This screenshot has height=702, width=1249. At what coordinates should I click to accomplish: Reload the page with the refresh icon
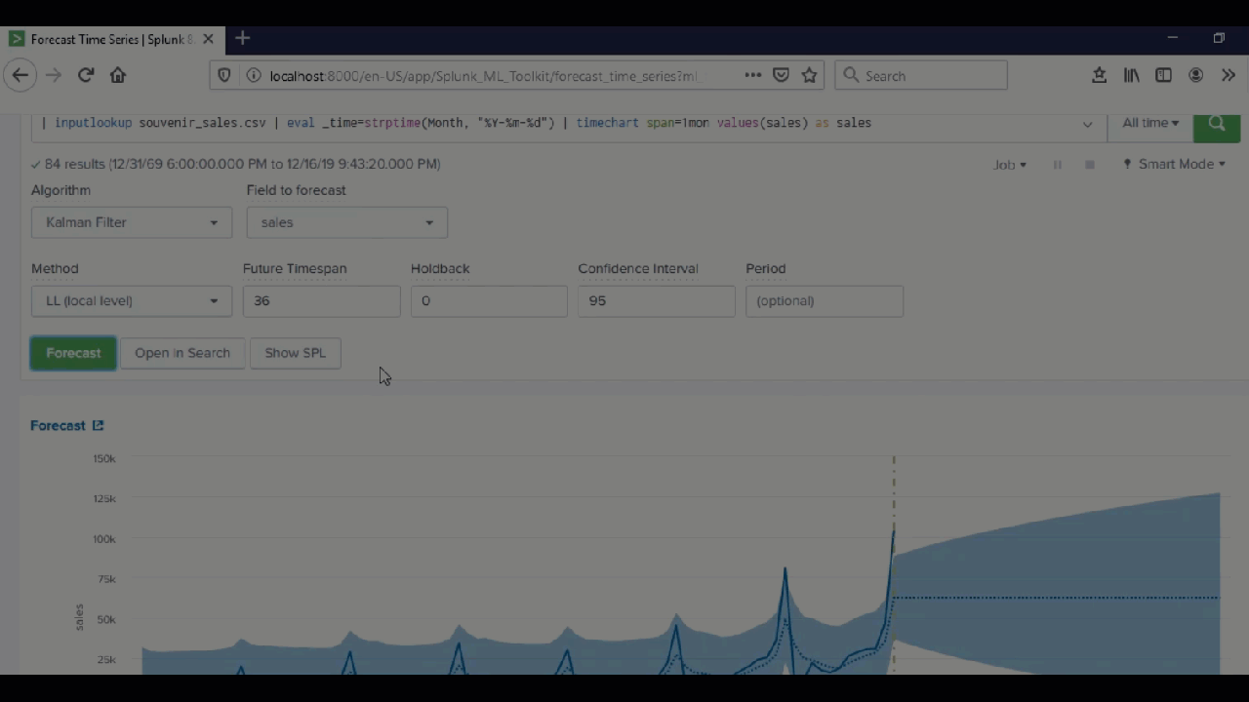click(86, 75)
